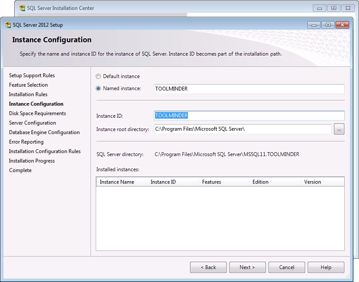Click the Setup window resize grip
Image resolution: width=359 pixels, height=282 pixels.
347,276
